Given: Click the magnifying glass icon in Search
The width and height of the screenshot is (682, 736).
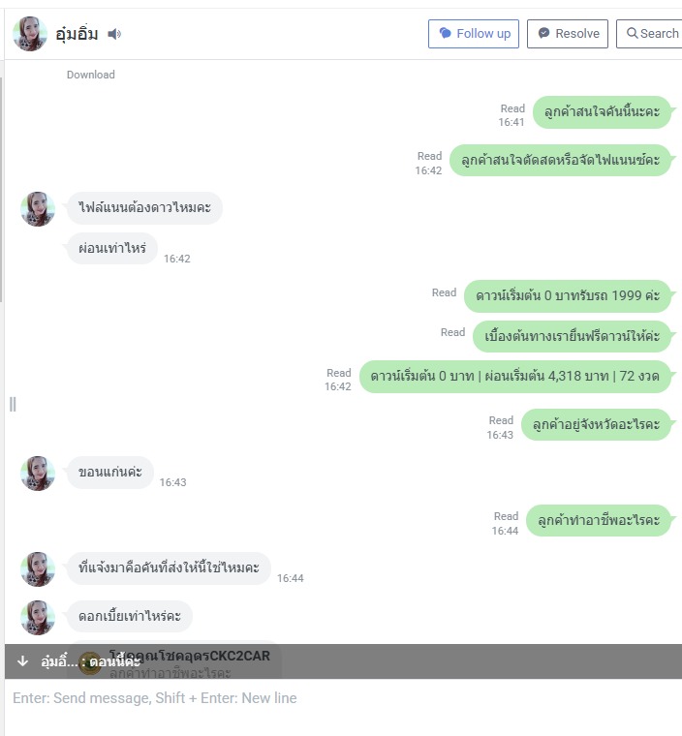Looking at the screenshot, I should click(633, 33).
